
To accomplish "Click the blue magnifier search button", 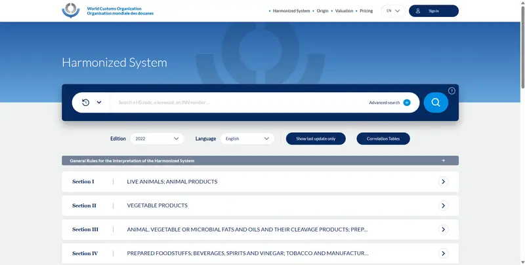I will [x=436, y=103].
